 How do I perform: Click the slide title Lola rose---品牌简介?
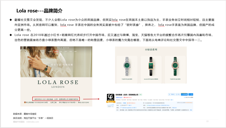click(x=39, y=11)
